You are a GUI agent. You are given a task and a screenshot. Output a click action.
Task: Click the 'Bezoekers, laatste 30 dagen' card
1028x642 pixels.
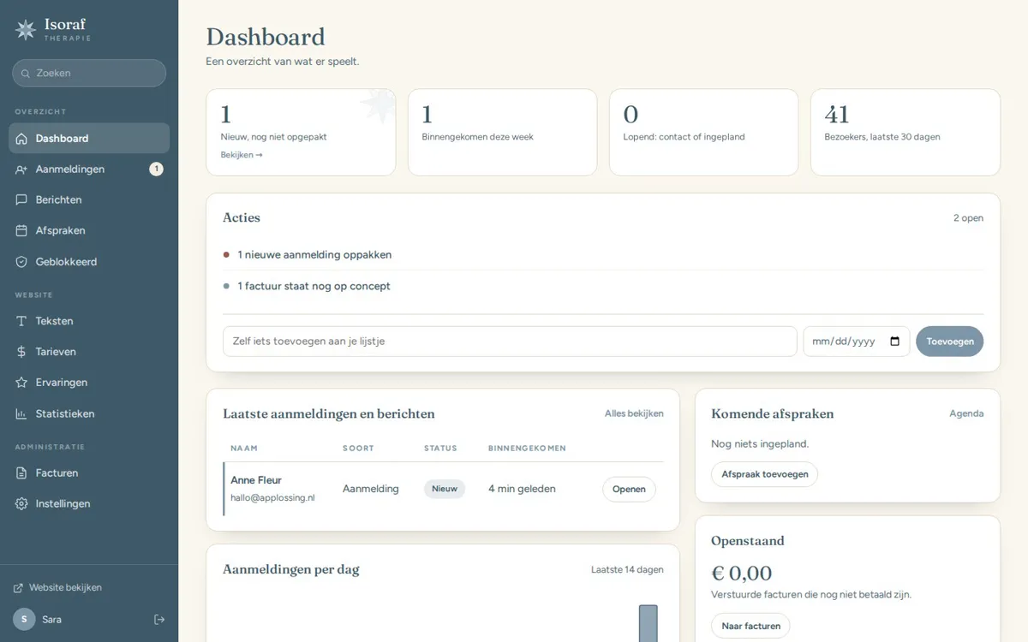tap(905, 133)
